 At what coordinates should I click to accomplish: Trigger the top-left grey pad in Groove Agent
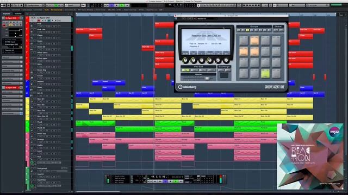tap(244, 41)
